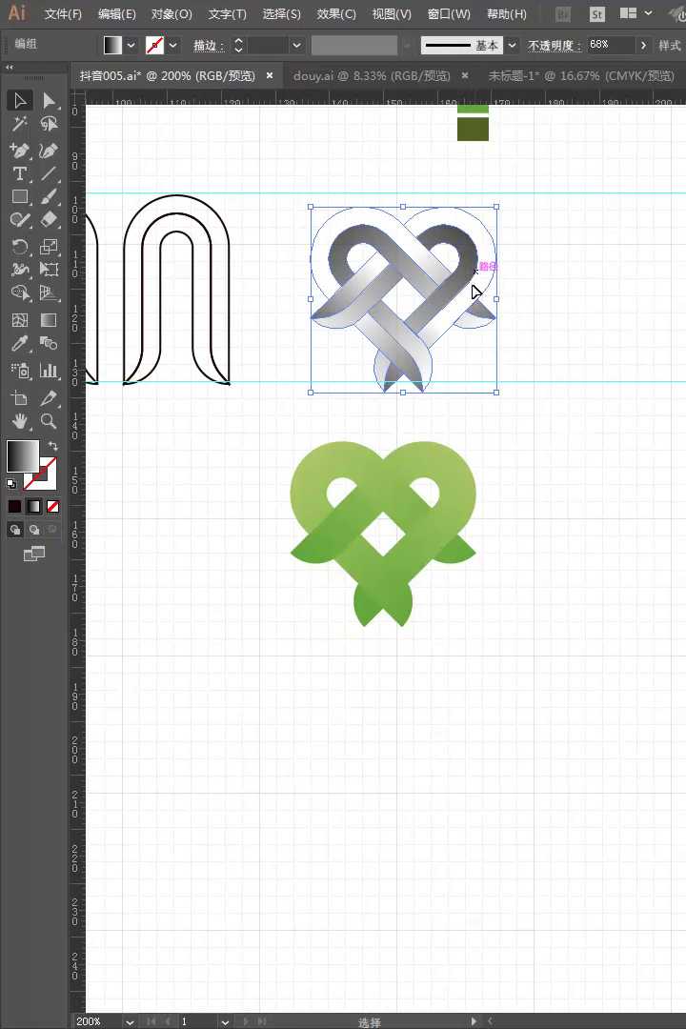
Task: Expand the zoom level dropdown at bottom
Action: click(129, 1021)
